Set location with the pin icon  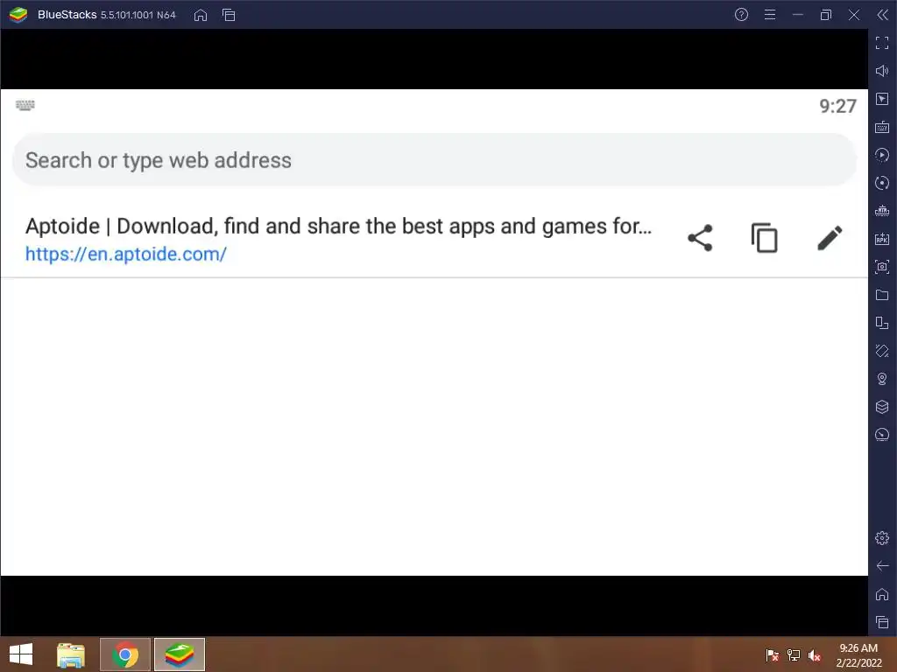882,379
